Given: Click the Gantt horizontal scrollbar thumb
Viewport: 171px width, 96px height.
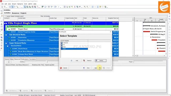Looking at the screenshot, I should 137,56.
